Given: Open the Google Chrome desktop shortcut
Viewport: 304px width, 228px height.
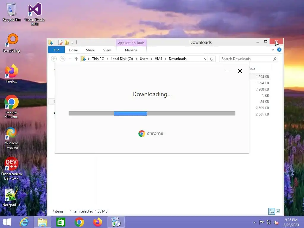Looking at the screenshot, I should tap(12, 107).
